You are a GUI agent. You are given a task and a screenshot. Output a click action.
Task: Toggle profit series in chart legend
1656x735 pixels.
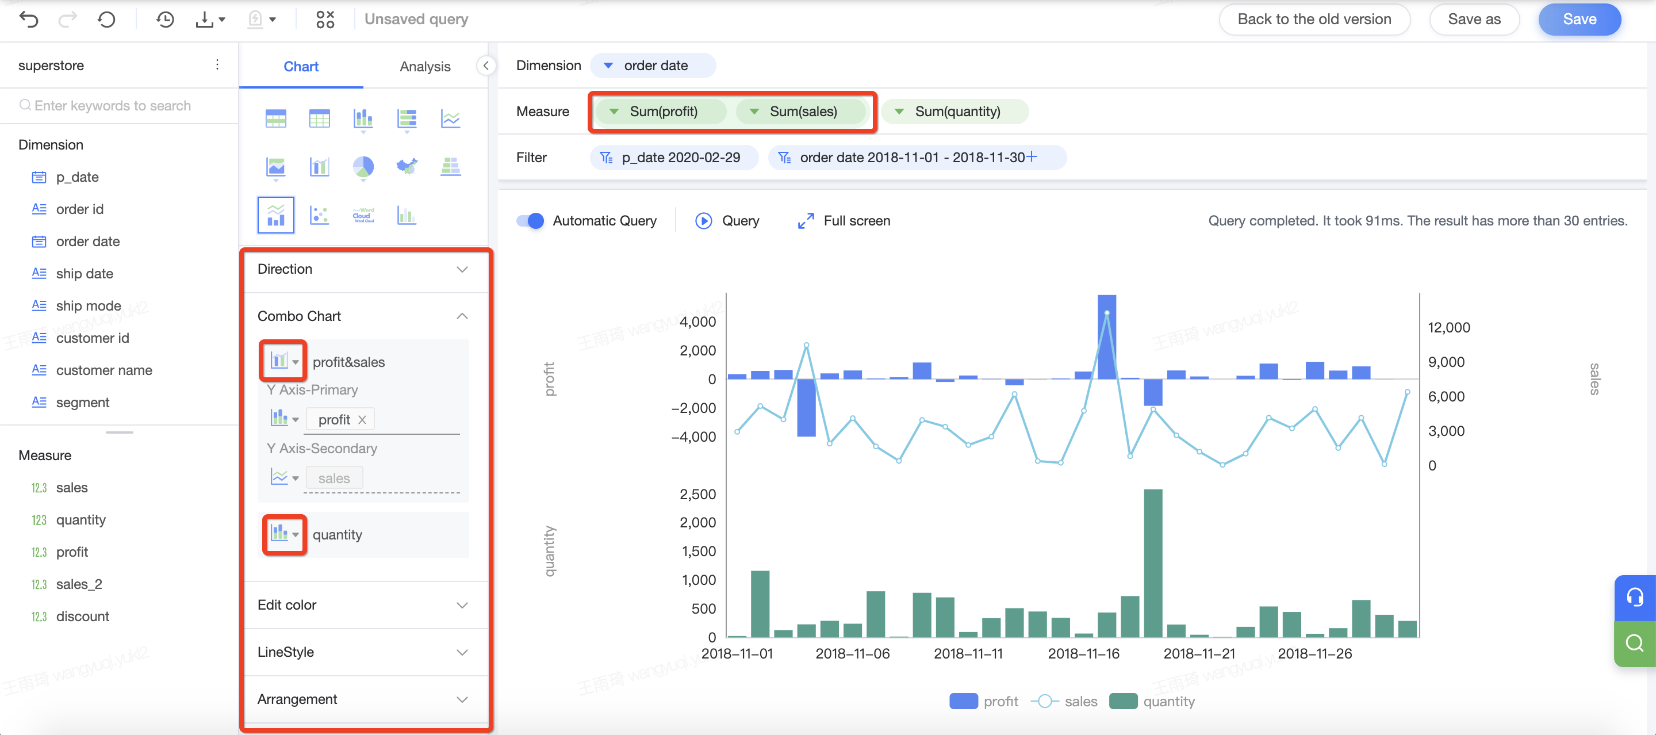[984, 701]
